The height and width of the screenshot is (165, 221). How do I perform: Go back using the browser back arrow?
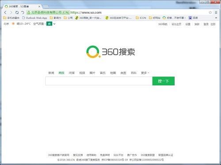(x=5, y=12)
